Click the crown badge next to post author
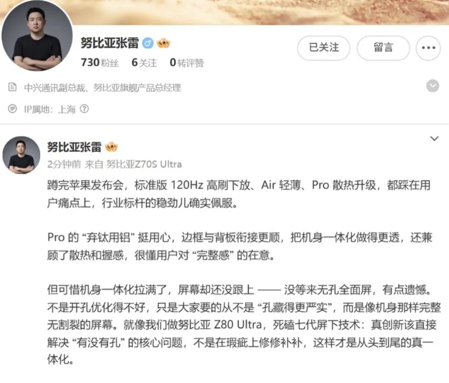Screen dimensions: 449x383 click(111, 147)
